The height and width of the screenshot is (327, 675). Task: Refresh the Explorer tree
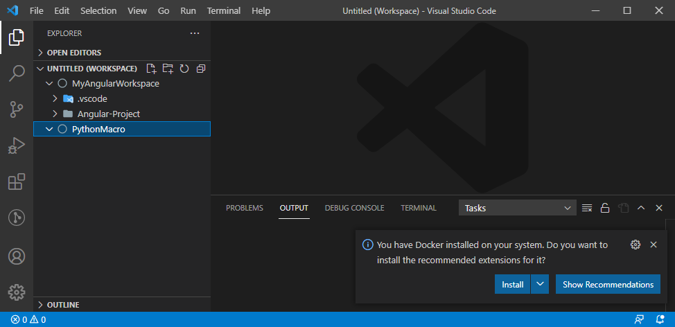click(x=184, y=69)
